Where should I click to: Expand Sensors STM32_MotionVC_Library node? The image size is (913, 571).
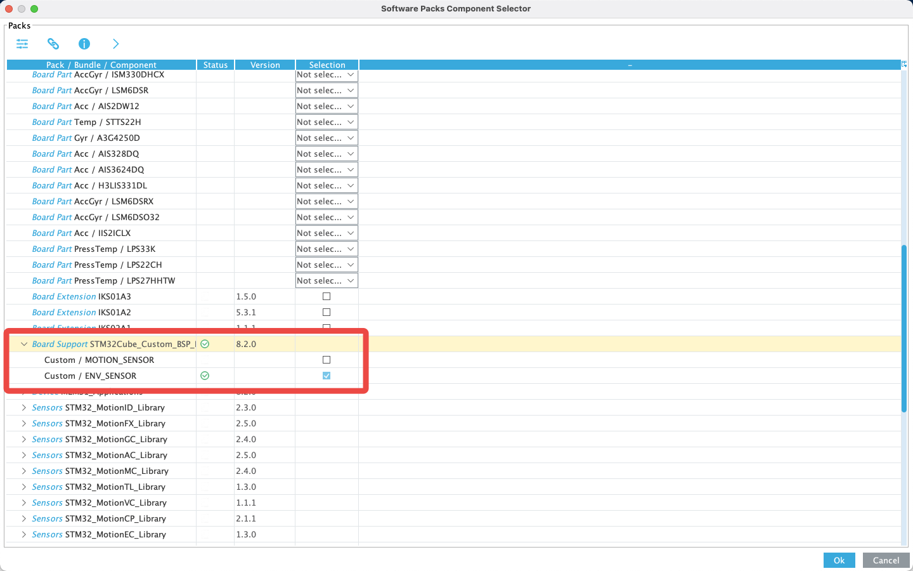tap(24, 502)
